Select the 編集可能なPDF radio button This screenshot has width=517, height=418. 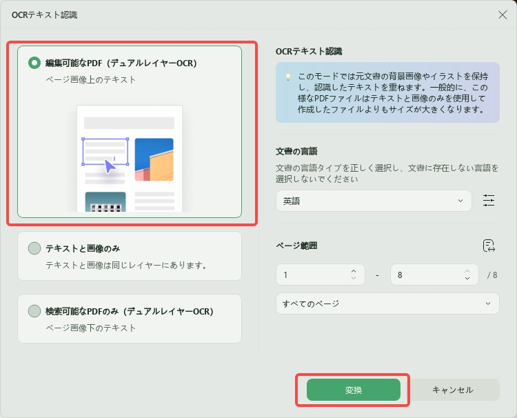34,63
